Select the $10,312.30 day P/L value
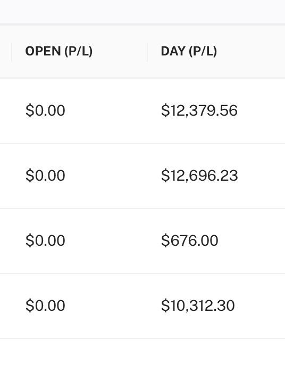Screen dimensions: 285x370 (x=198, y=305)
